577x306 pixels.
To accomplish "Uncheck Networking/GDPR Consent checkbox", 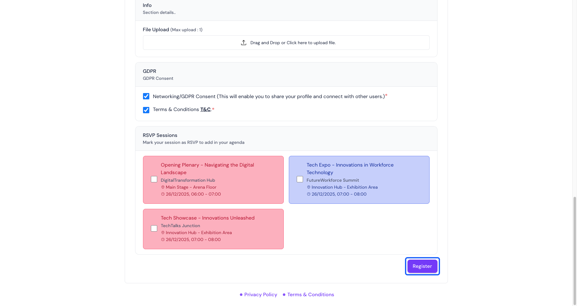I will (146, 96).
